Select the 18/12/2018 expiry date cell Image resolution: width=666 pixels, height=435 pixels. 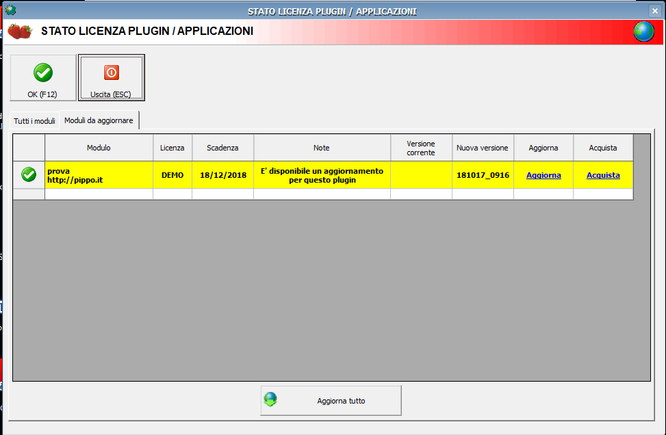pyautogui.click(x=223, y=175)
